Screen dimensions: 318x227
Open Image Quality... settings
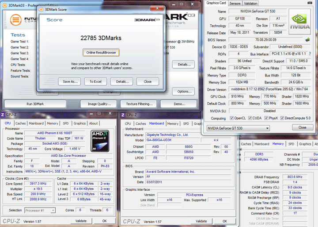click(x=99, y=104)
